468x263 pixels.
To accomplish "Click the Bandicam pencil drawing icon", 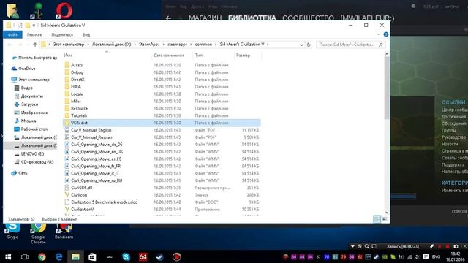I will pos(431,246).
